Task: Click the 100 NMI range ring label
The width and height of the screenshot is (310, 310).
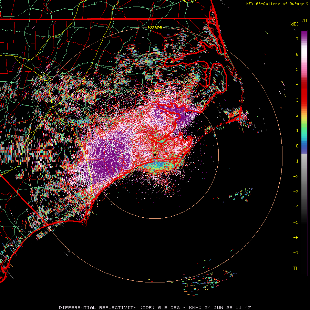Action: click(155, 27)
